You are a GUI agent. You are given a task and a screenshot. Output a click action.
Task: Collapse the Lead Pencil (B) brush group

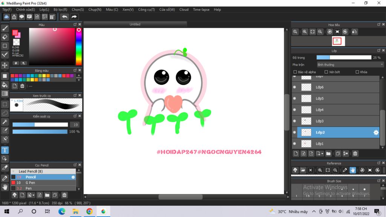pos(13,171)
